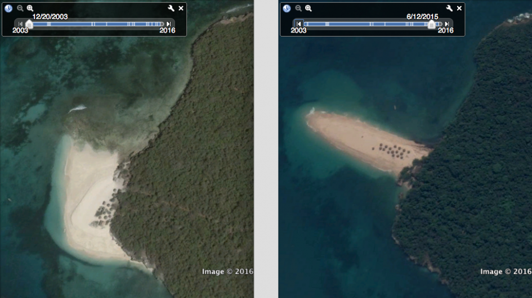Viewport: 532px width, 298px height.
Task: Close the 12/20/2003 time slider panel
Action: tap(181, 8)
